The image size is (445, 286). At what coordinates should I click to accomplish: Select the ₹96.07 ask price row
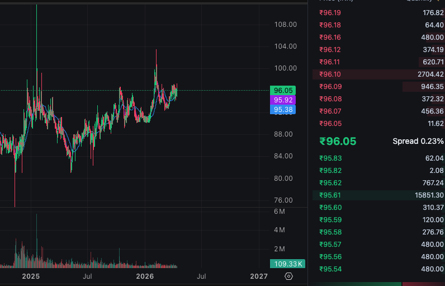(378, 111)
